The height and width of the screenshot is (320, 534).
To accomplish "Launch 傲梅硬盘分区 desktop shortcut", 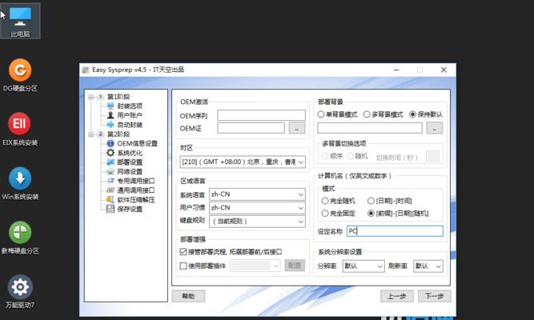I will (x=20, y=238).
